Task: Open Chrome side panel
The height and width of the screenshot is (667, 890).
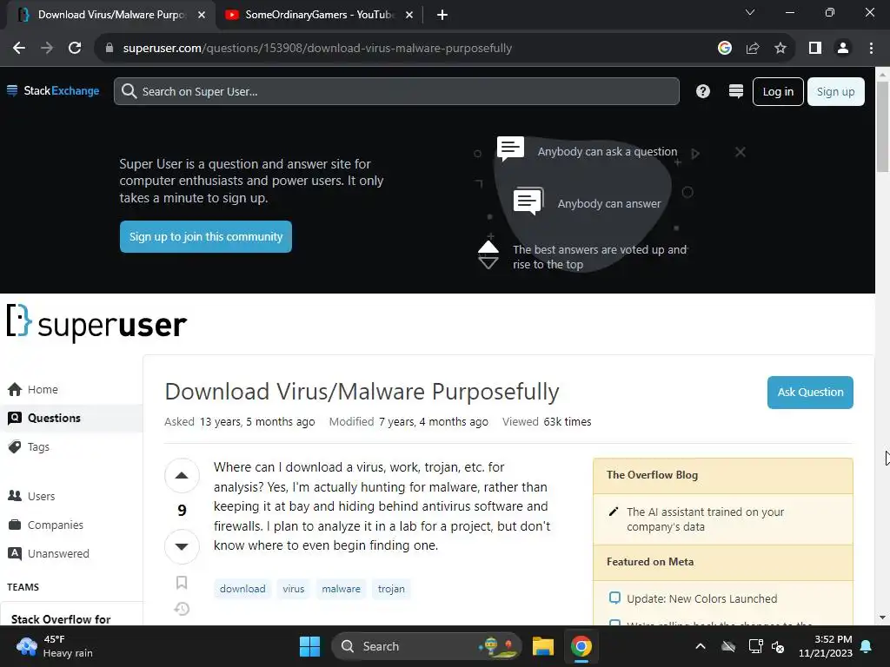Action: pos(815,49)
